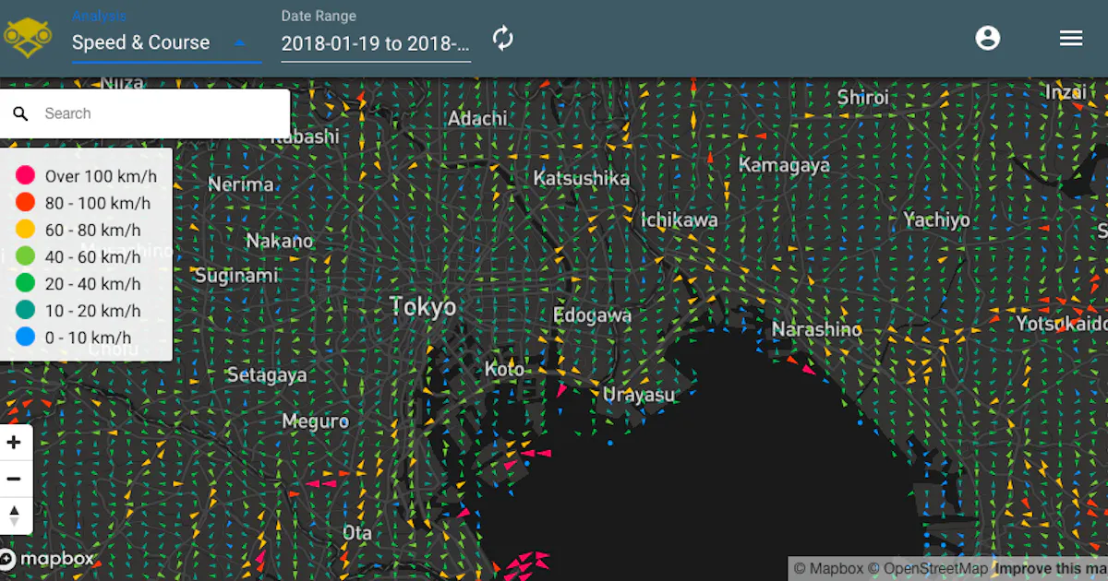Click the 0 - 10 km/h legend text

(x=88, y=338)
